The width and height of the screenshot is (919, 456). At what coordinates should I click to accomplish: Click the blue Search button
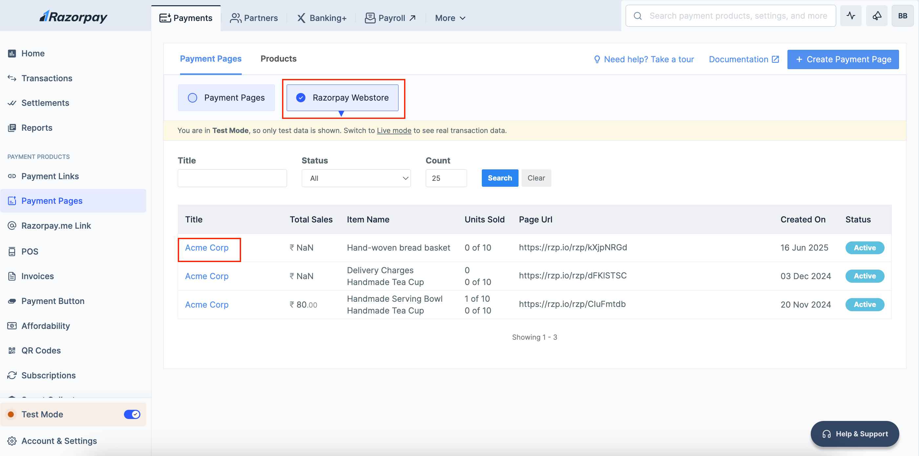(x=500, y=178)
